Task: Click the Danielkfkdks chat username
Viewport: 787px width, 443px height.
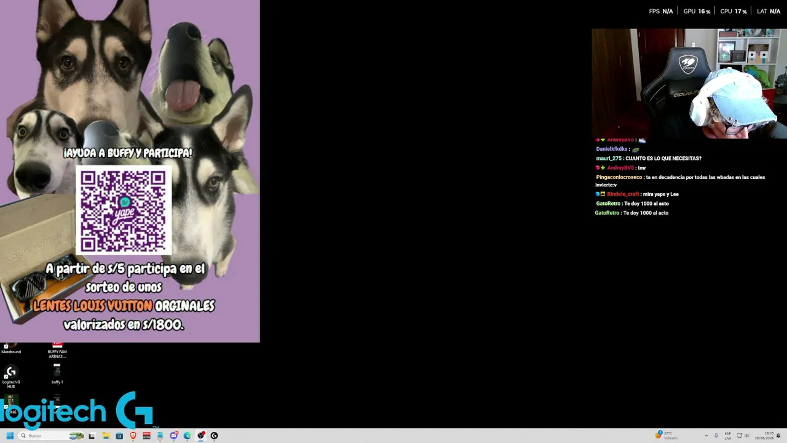Action: pyautogui.click(x=612, y=149)
